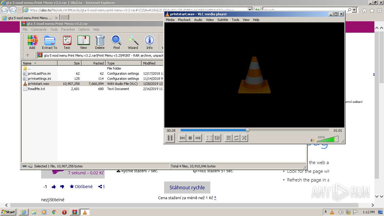Open the IE Home page icon

pyautogui.click(x=364, y=10)
